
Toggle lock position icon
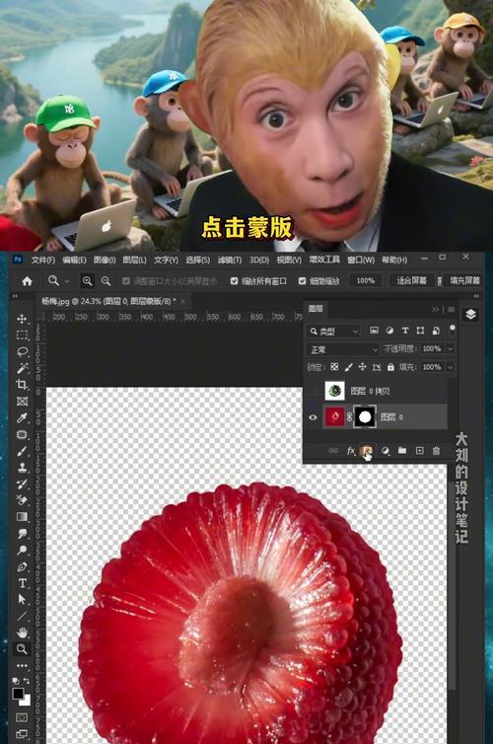(363, 367)
